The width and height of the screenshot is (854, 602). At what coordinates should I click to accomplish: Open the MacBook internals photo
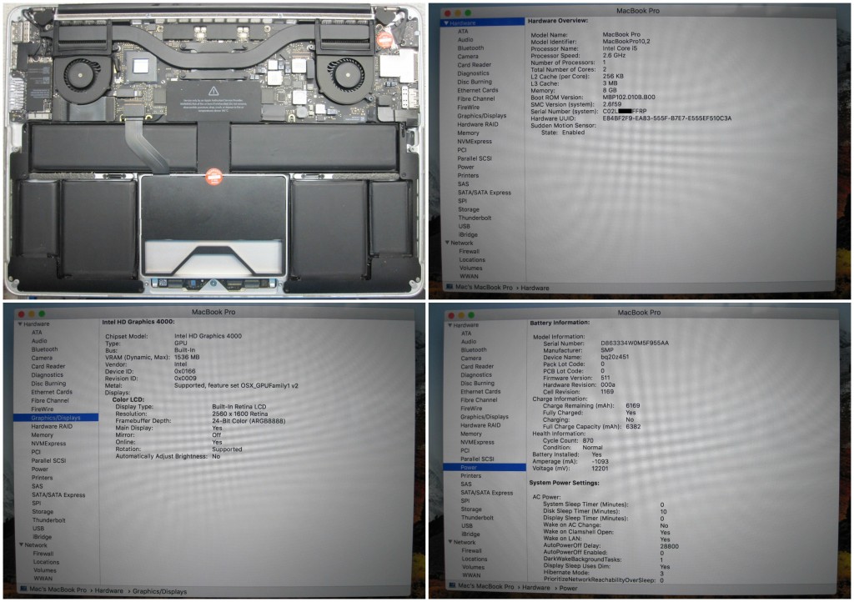coord(213,150)
